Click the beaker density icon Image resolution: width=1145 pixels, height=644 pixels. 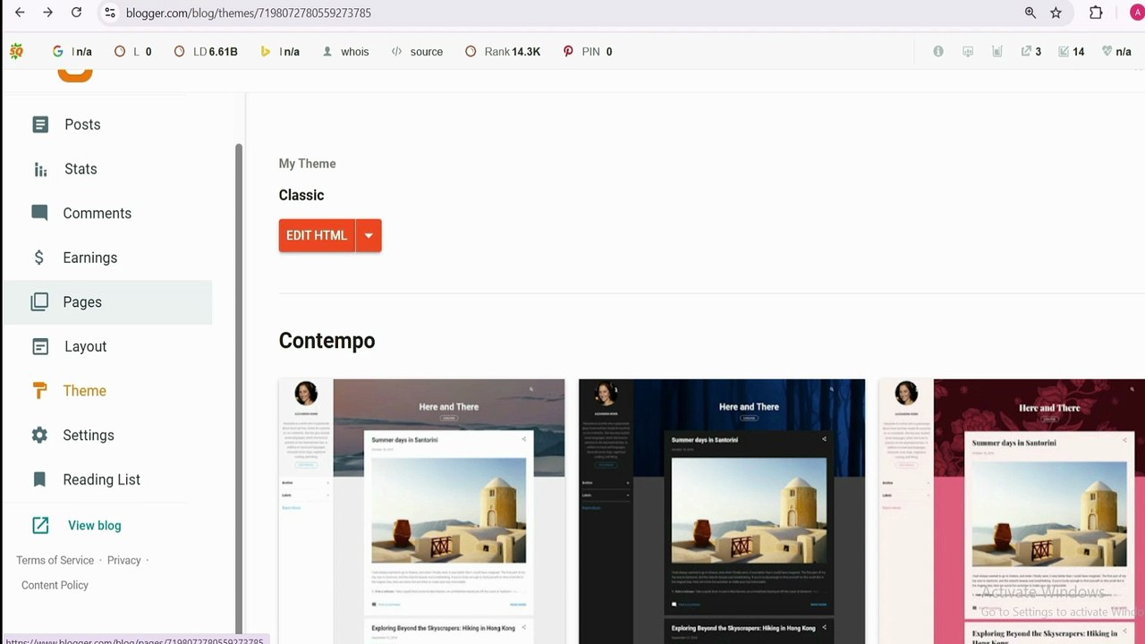(x=997, y=52)
